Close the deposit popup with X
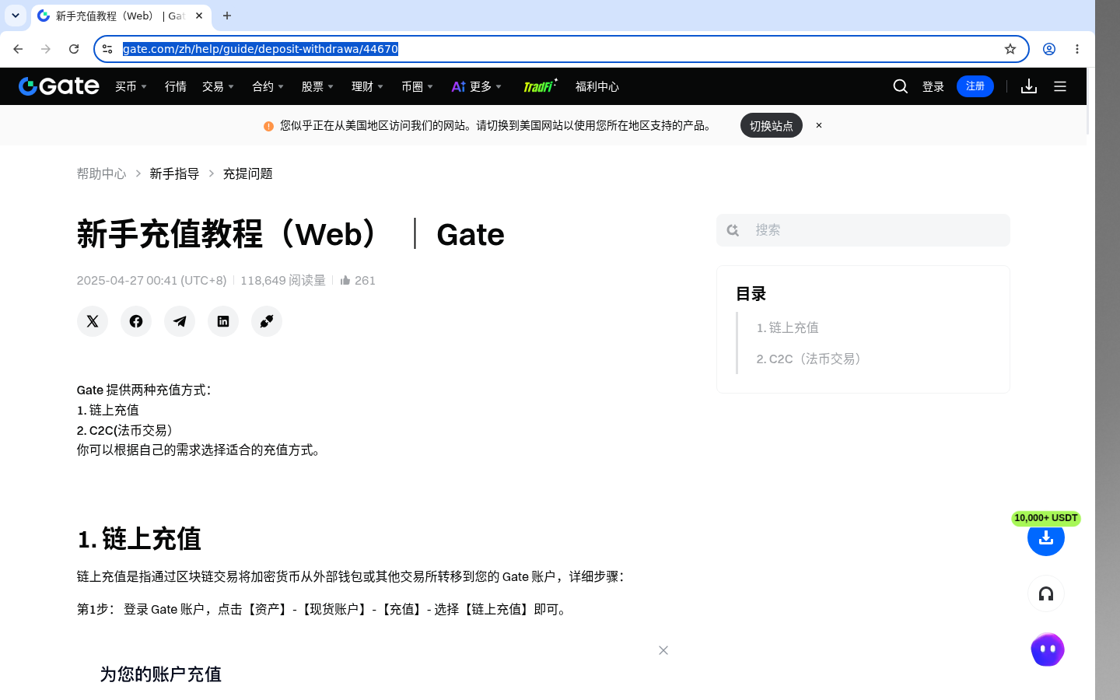1120x700 pixels. (663, 650)
